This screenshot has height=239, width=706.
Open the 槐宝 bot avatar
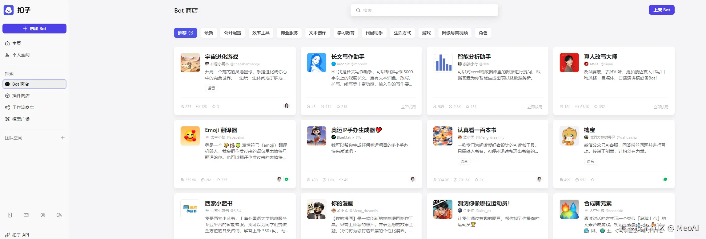tap(569, 136)
